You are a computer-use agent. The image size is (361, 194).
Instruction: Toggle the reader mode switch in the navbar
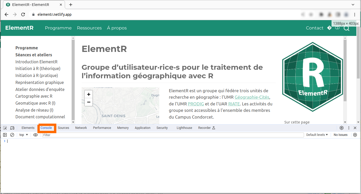(337, 28)
